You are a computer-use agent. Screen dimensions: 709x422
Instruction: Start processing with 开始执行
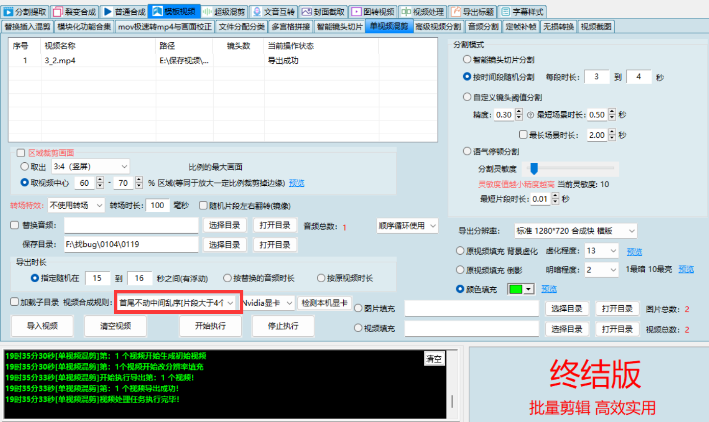[210, 326]
